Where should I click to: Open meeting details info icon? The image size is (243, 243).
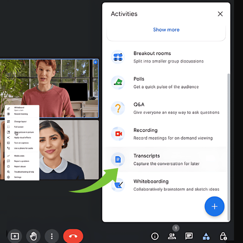(x=155, y=236)
